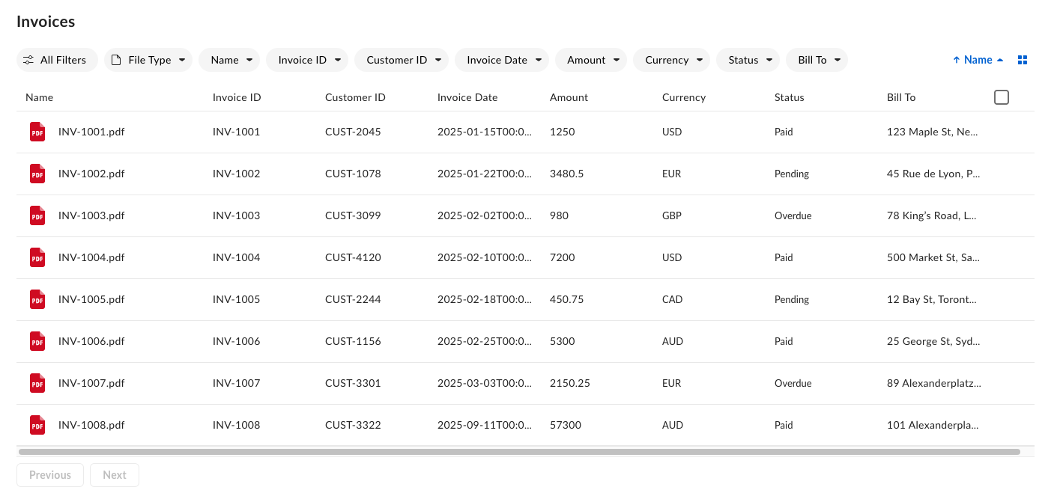Screen dimensions: 1063x502
Task: Switch to grid view using the tiles icon
Action: (x=1022, y=59)
